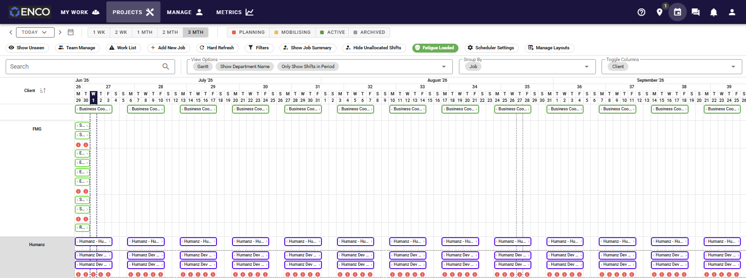Open the chat messages icon

tap(696, 12)
